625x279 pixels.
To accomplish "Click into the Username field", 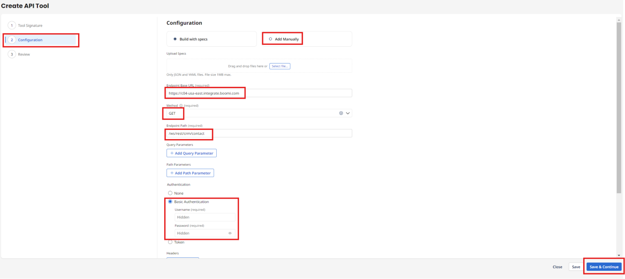I will pyautogui.click(x=205, y=217).
